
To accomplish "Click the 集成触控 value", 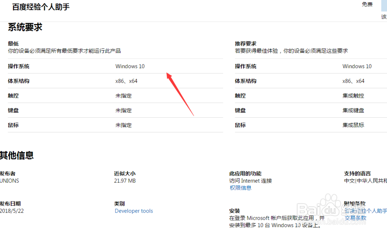I will point(353,96).
